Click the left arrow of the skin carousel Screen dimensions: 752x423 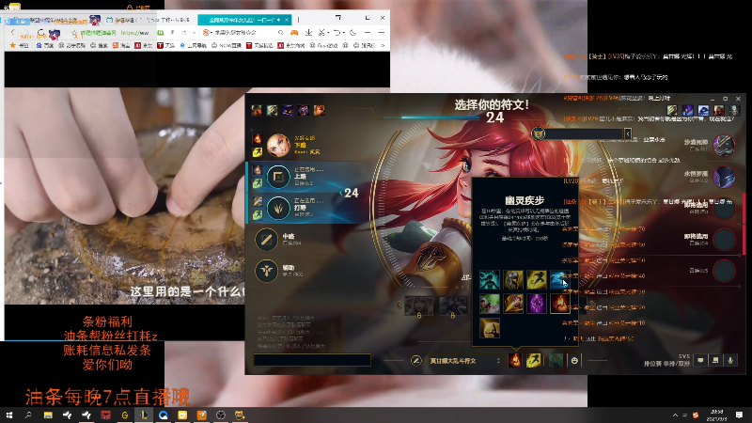(398, 305)
